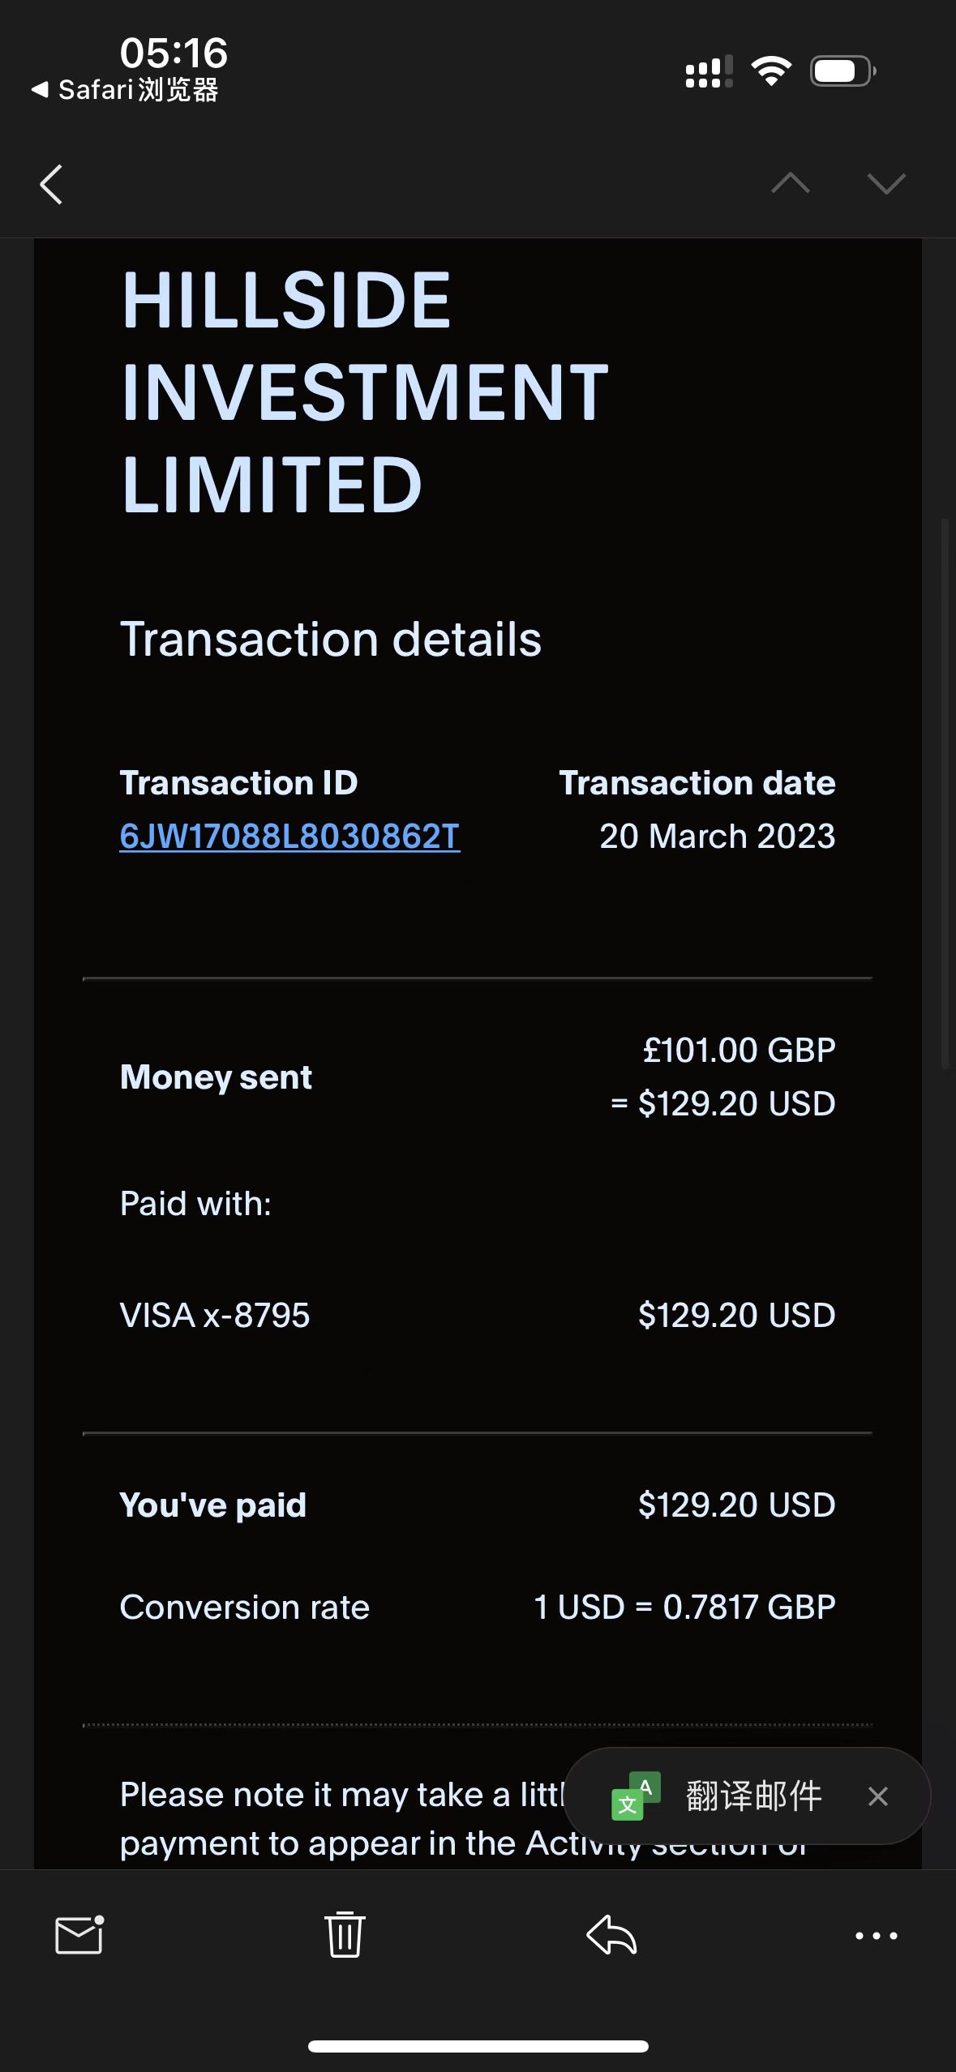Delete this email with trash icon
The image size is (956, 2072).
(x=345, y=1935)
